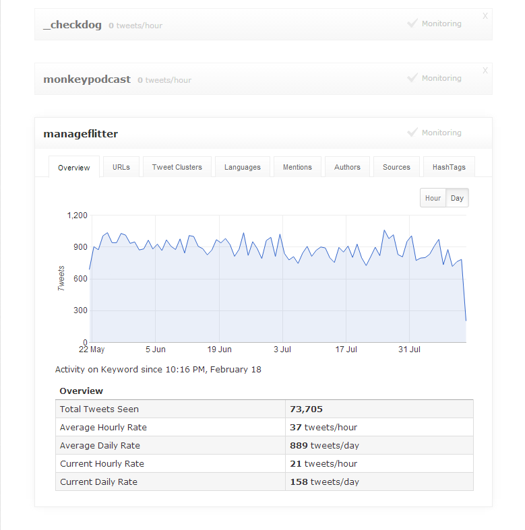Screen dimensions: 525x530
Task: Click the Overview table heading
Action: point(81,391)
